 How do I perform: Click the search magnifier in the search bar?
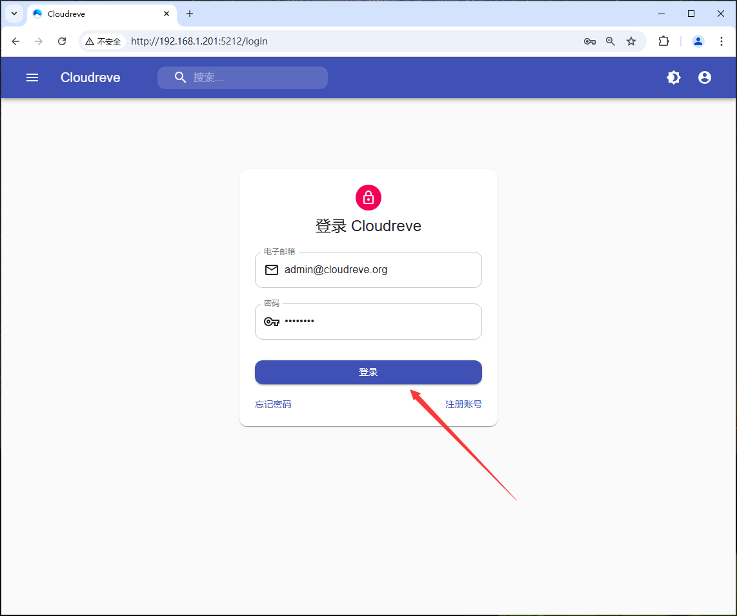pos(180,77)
